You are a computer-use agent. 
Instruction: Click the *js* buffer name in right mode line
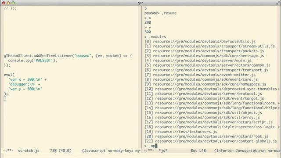(163, 151)
